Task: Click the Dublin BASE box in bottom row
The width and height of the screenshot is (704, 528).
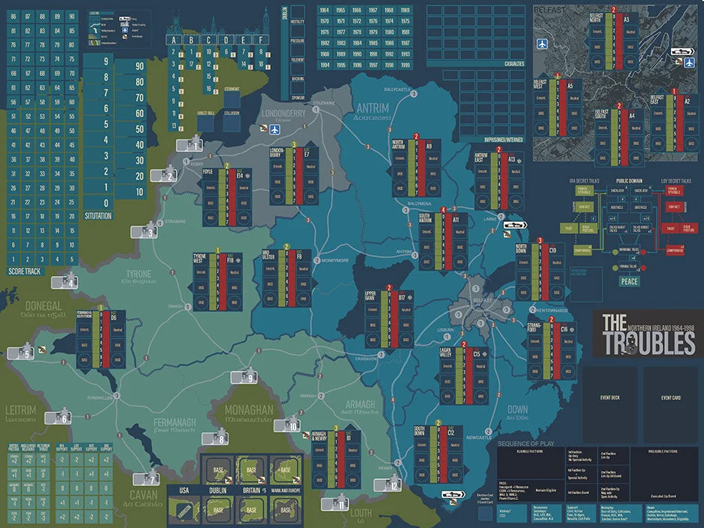Action: click(x=218, y=510)
